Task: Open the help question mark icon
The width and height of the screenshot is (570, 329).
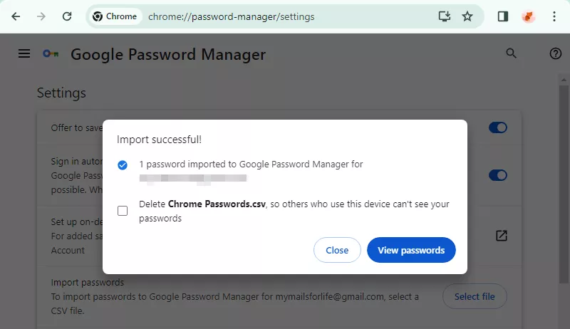Action: [x=556, y=53]
